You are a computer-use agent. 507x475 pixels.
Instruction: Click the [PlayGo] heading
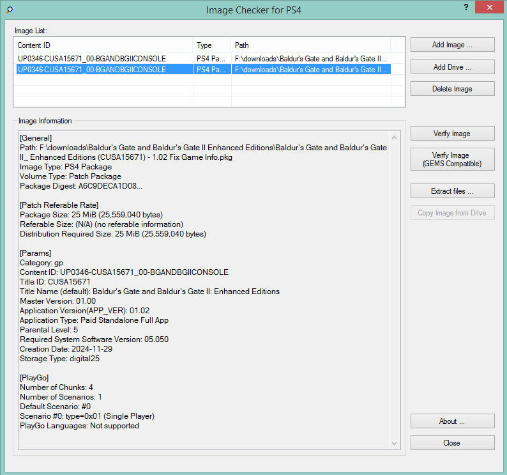(34, 378)
